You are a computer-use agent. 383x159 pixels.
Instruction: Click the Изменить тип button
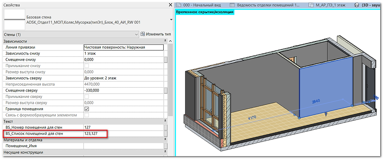(156, 34)
